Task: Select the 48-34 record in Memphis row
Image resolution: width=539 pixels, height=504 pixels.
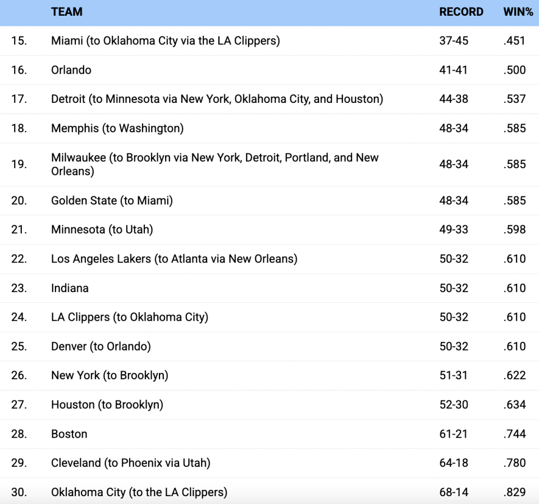Action: click(454, 128)
